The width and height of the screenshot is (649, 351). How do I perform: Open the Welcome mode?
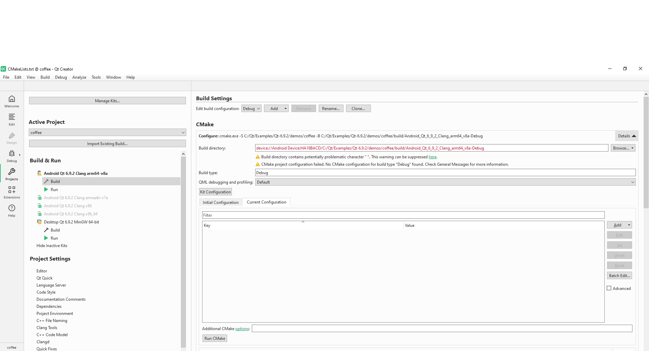12,101
